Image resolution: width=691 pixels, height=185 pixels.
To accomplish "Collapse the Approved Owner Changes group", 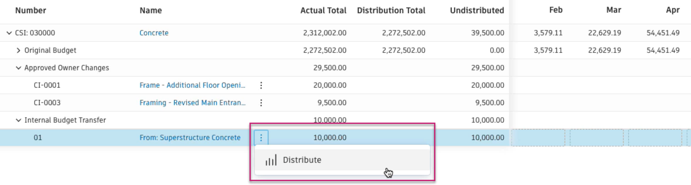I will [x=18, y=68].
